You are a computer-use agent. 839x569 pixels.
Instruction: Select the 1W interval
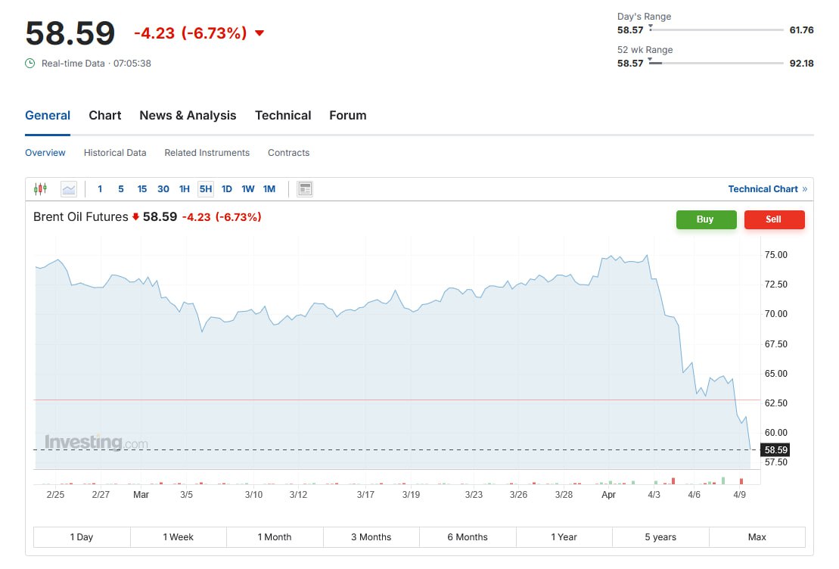coord(247,189)
